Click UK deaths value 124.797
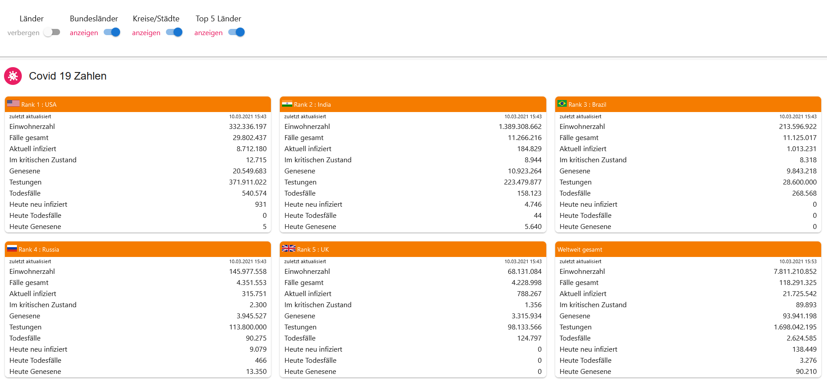Screen dimensions: 827x385 tap(529, 338)
